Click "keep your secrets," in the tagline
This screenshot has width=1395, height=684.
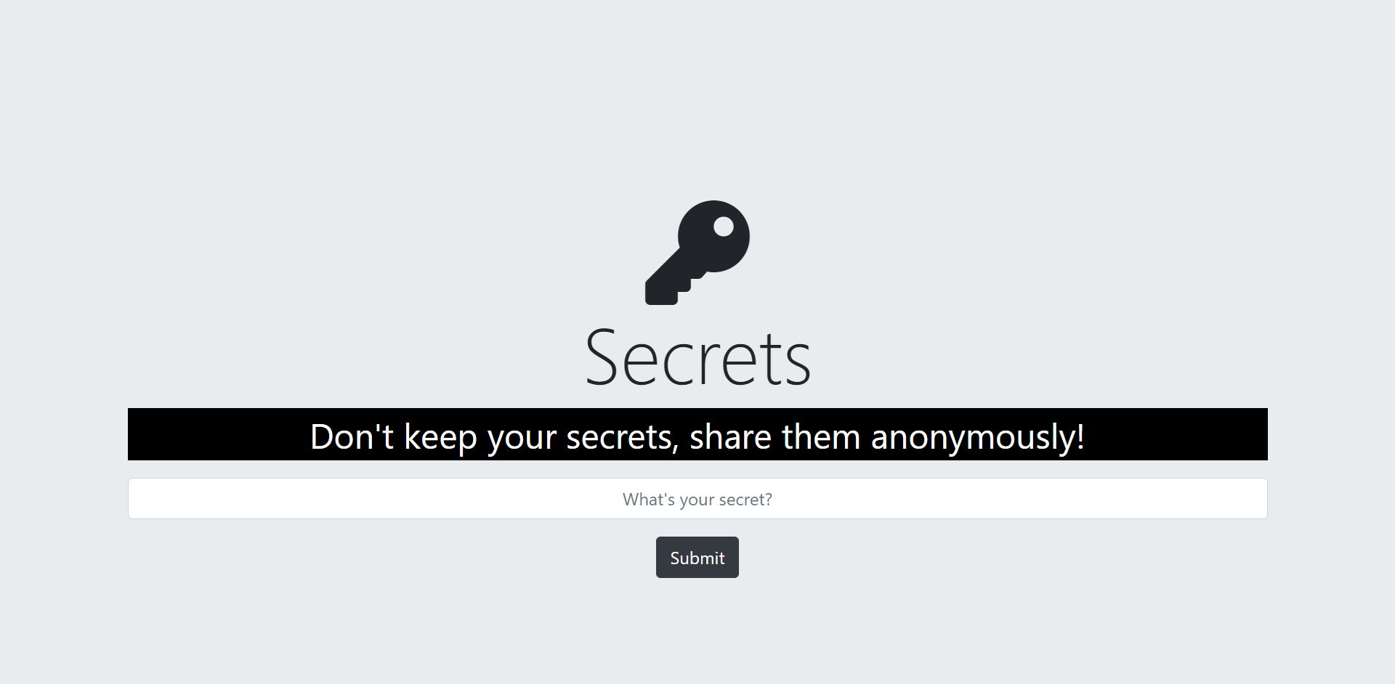pos(541,437)
